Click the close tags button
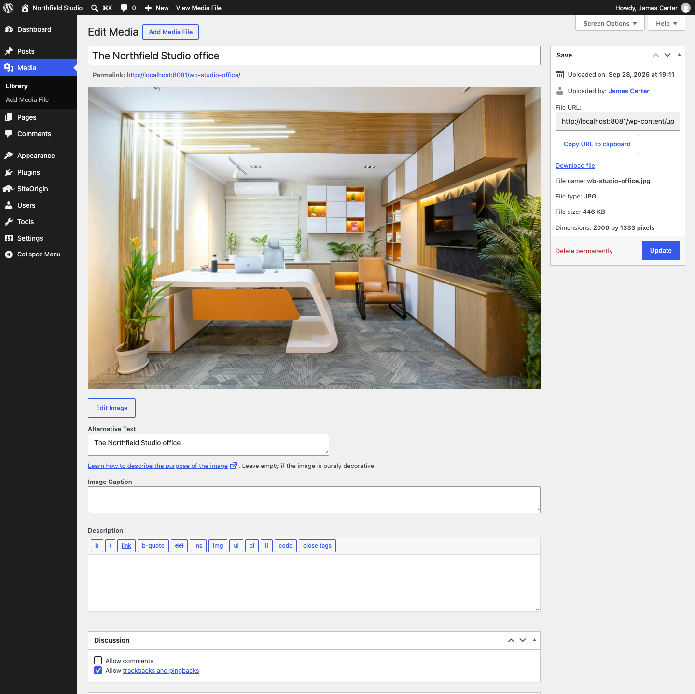 (x=317, y=546)
